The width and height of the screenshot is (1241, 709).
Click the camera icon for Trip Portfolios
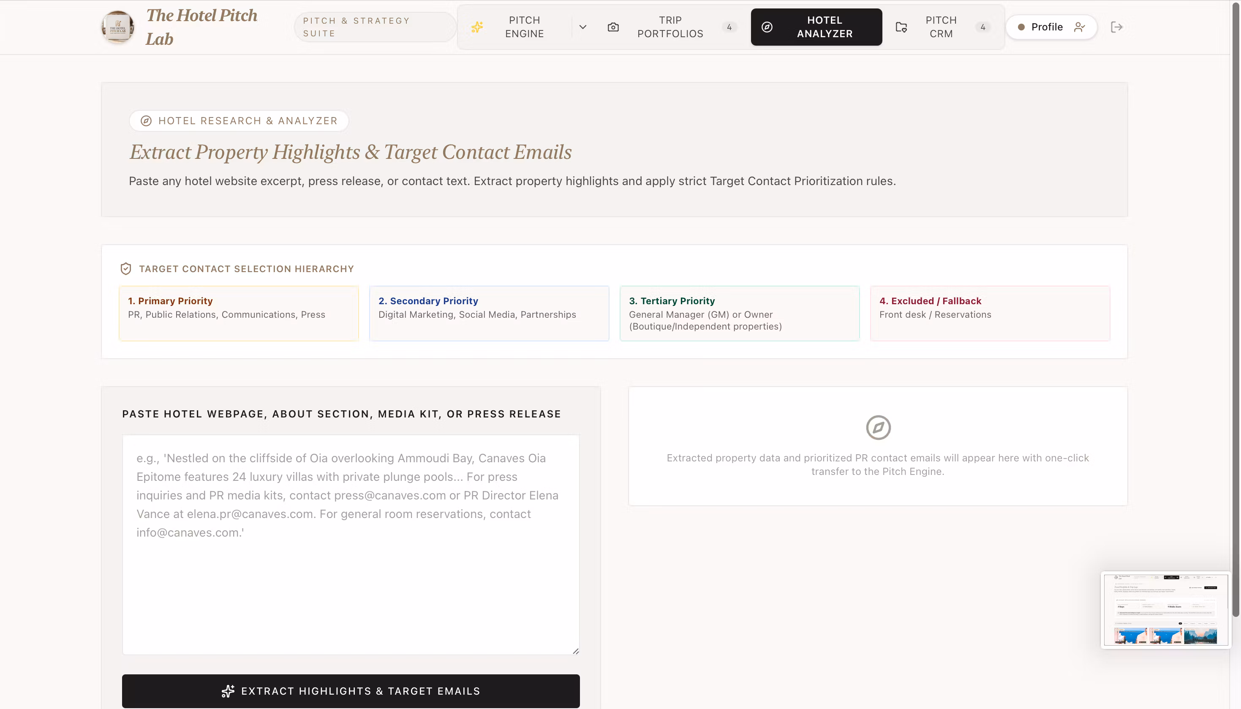tap(613, 27)
